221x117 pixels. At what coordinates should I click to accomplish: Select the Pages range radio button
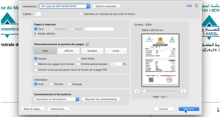click(72, 29)
